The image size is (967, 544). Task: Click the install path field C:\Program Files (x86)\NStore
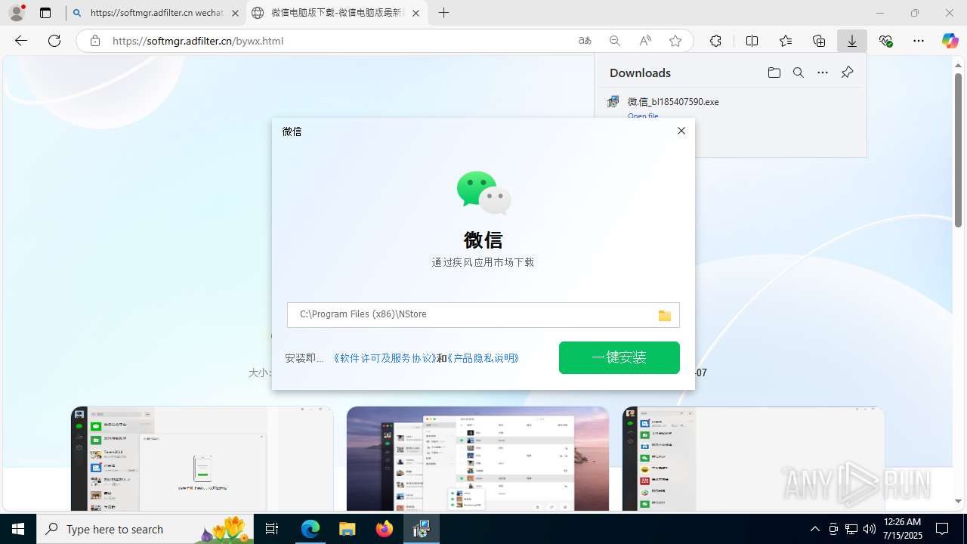click(x=483, y=315)
